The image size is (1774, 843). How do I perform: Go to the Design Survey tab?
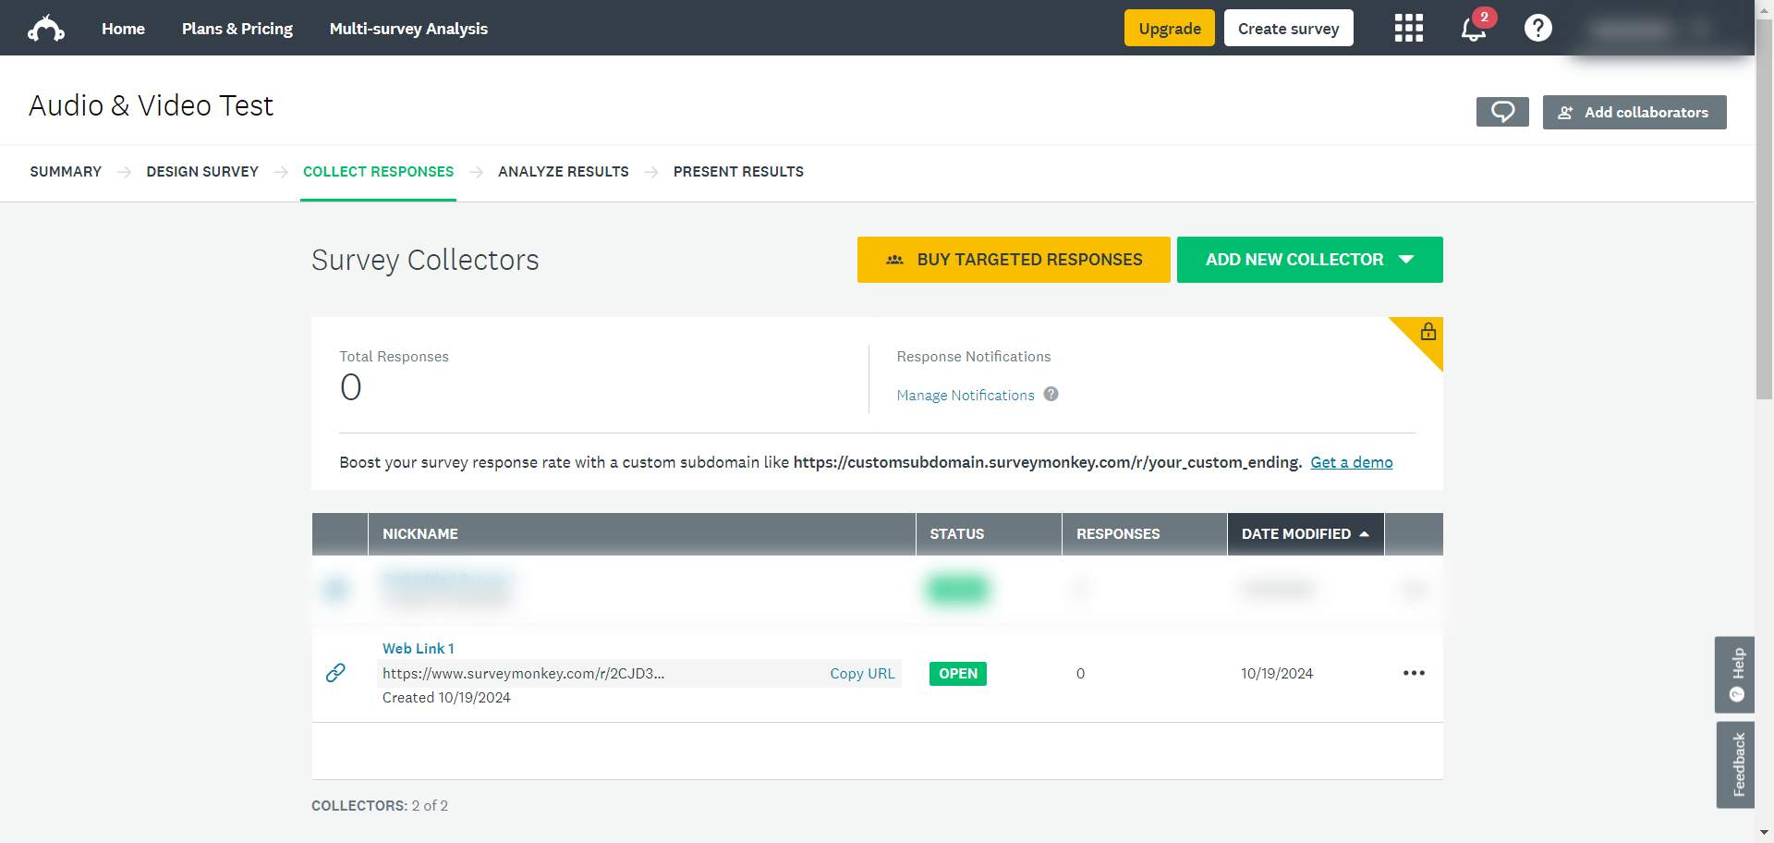coord(202,172)
